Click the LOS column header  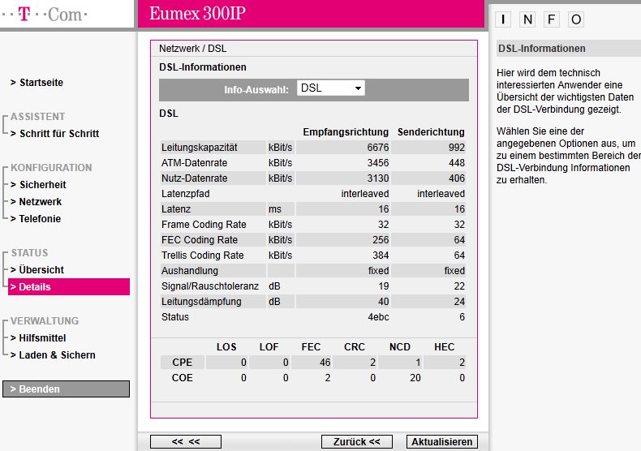click(226, 347)
